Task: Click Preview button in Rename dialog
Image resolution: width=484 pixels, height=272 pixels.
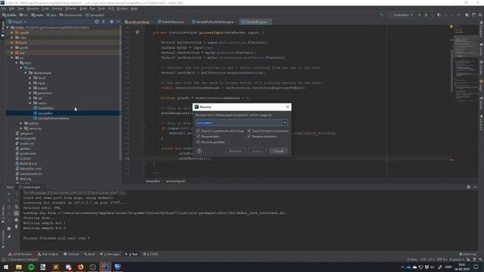Action: [257, 151]
